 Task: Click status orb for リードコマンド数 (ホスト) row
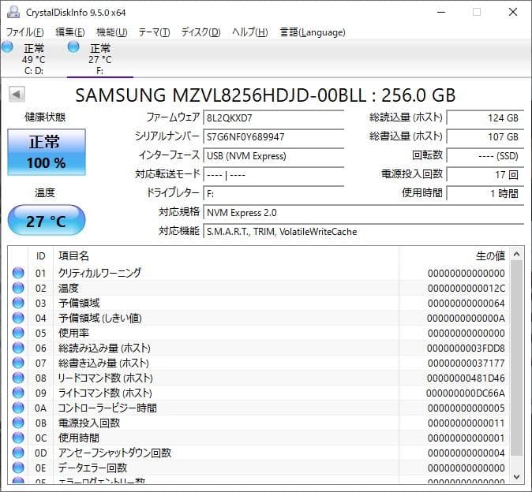tap(18, 378)
